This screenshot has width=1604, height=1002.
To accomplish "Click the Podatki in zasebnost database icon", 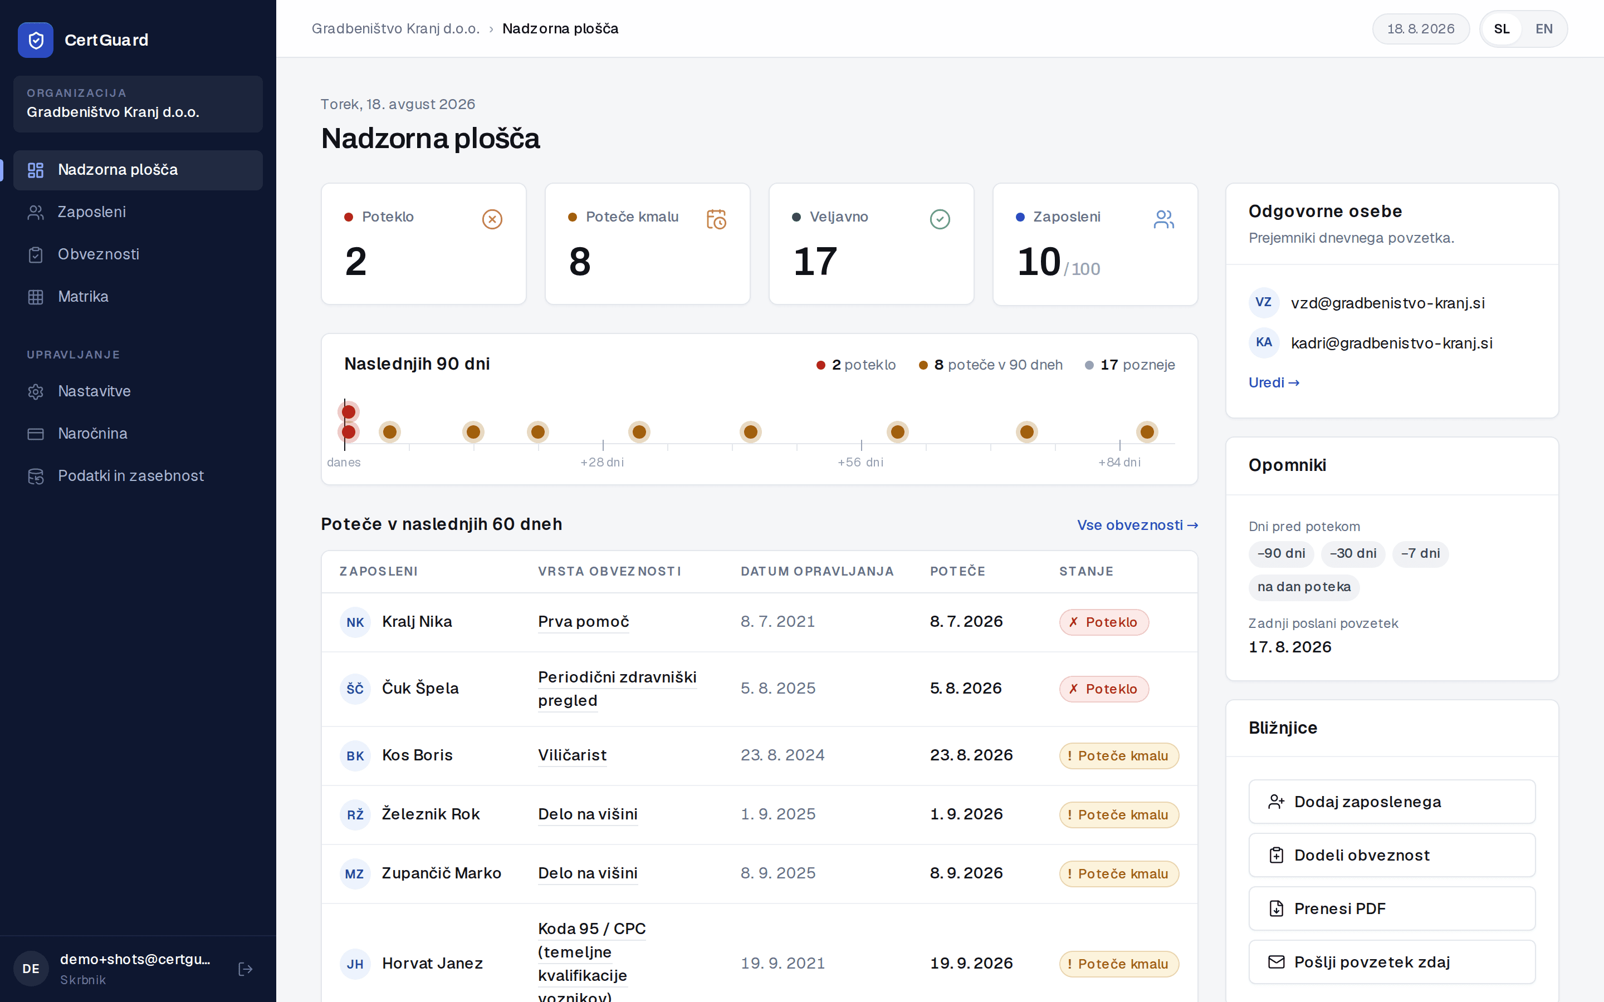I will pyautogui.click(x=36, y=477).
